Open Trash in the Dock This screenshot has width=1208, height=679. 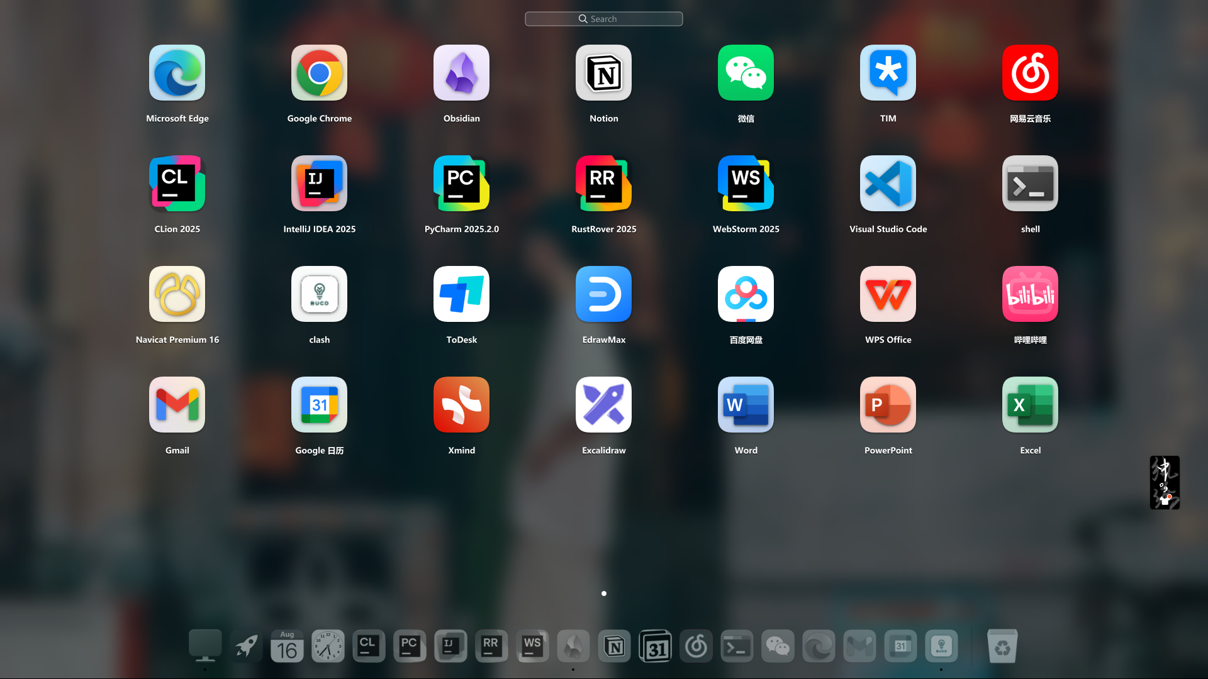1002,646
